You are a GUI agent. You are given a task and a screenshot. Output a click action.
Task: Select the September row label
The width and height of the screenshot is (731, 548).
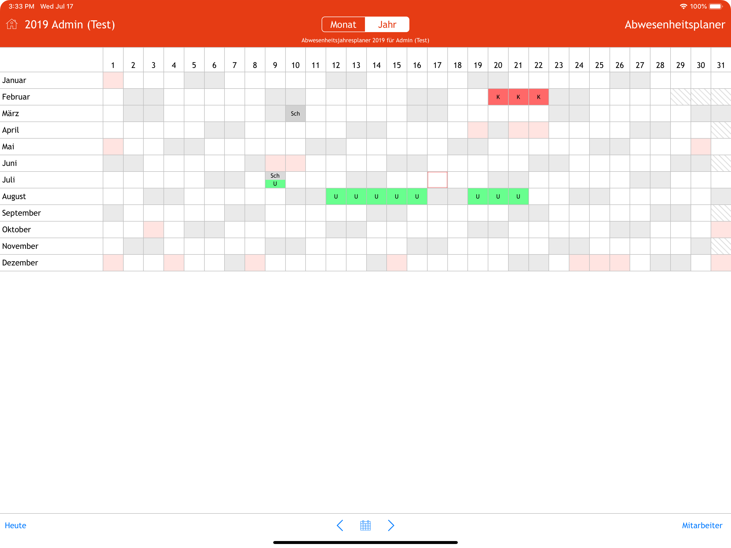pos(21,213)
